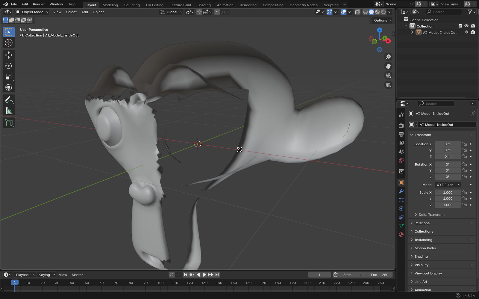
Task: Open the Object Data mesh properties tab
Action: click(x=401, y=226)
